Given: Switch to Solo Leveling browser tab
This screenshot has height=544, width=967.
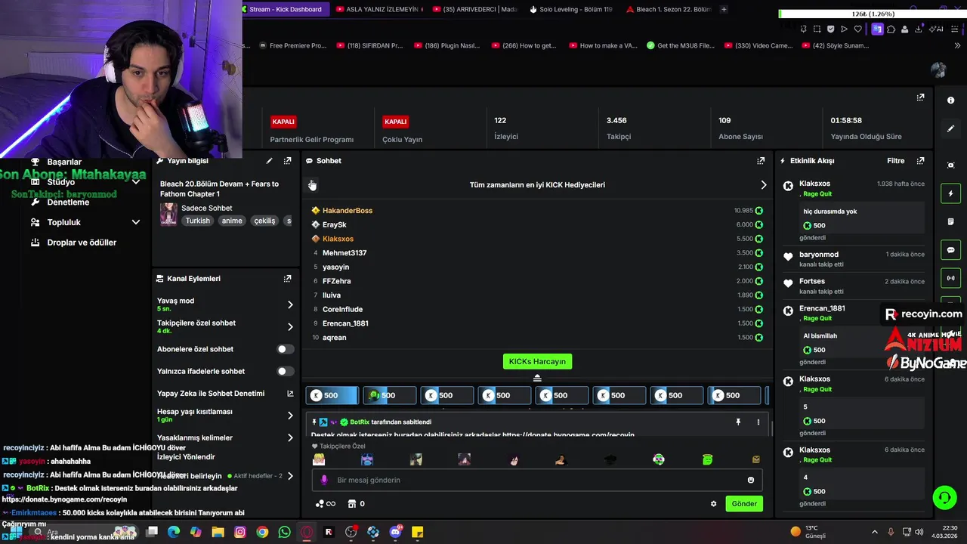Looking at the screenshot, I should pyautogui.click(x=570, y=9).
